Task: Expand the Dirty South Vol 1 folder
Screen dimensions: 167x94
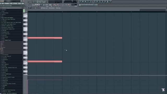Action: 6,34
